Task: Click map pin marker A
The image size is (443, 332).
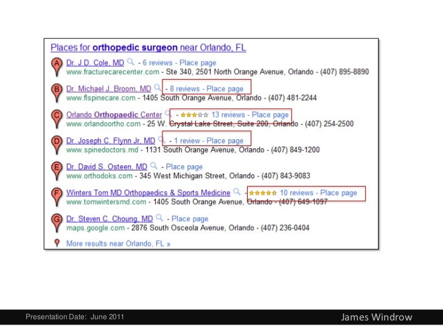Action: click(57, 67)
